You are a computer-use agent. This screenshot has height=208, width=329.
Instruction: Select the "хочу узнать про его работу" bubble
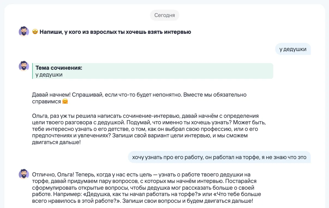219,157
